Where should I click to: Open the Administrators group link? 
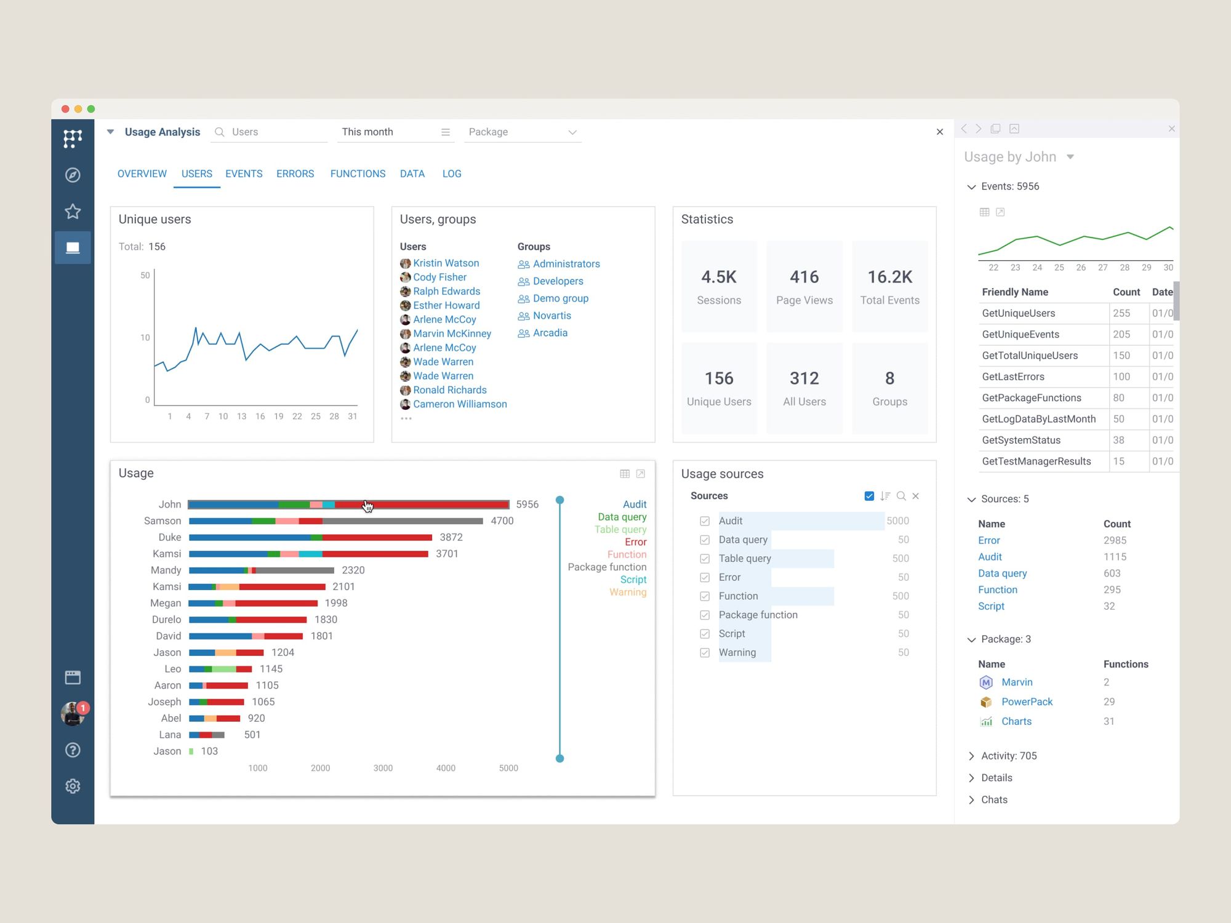pos(566,264)
